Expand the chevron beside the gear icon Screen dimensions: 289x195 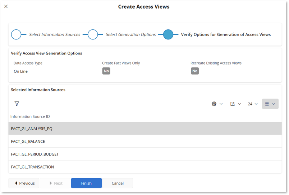click(221, 104)
